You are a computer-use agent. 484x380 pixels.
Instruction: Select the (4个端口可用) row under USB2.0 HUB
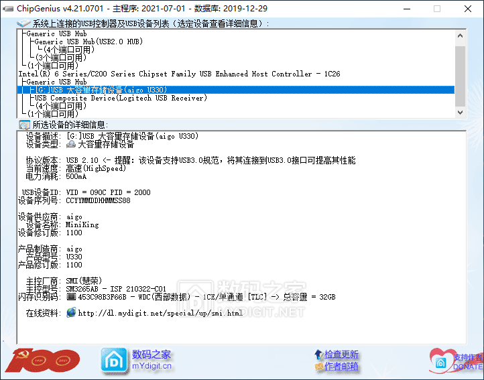(69, 50)
